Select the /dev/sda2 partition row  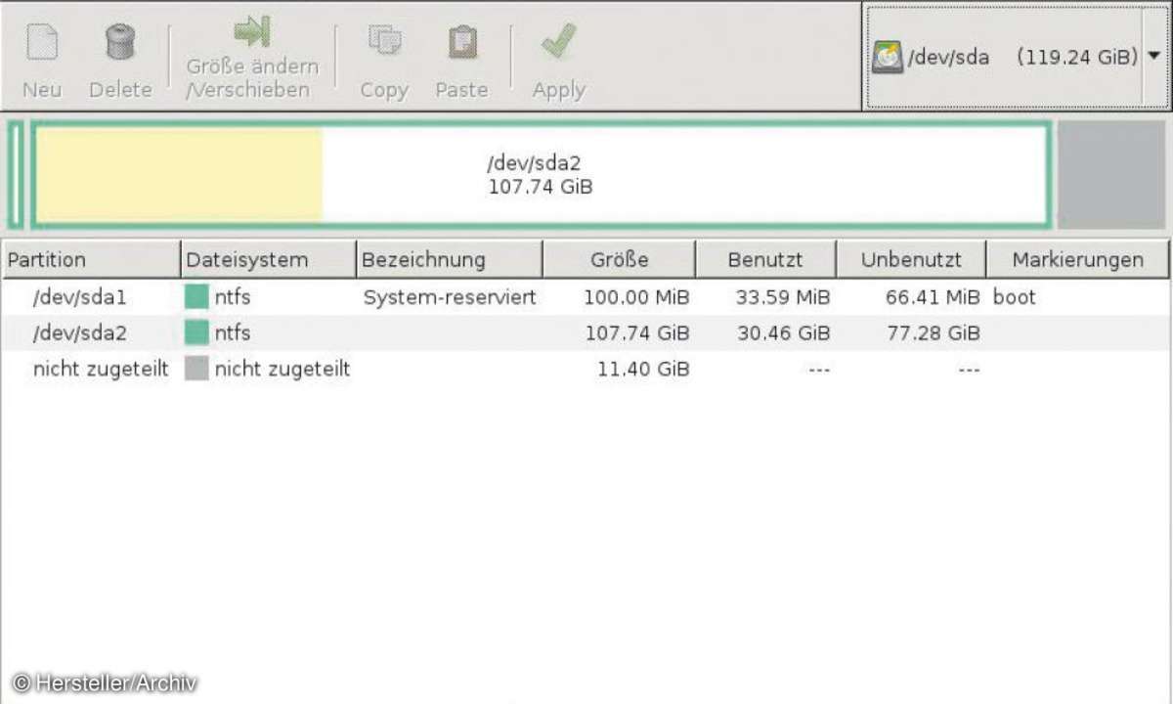(586, 333)
